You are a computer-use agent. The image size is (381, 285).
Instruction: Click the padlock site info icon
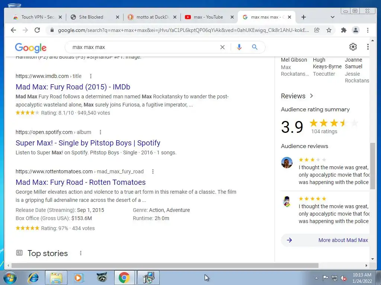point(52,30)
